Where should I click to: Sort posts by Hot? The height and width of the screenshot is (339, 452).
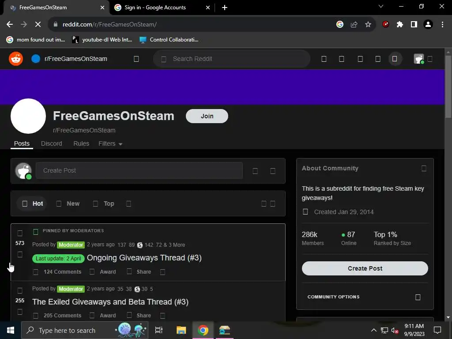[x=32, y=204]
